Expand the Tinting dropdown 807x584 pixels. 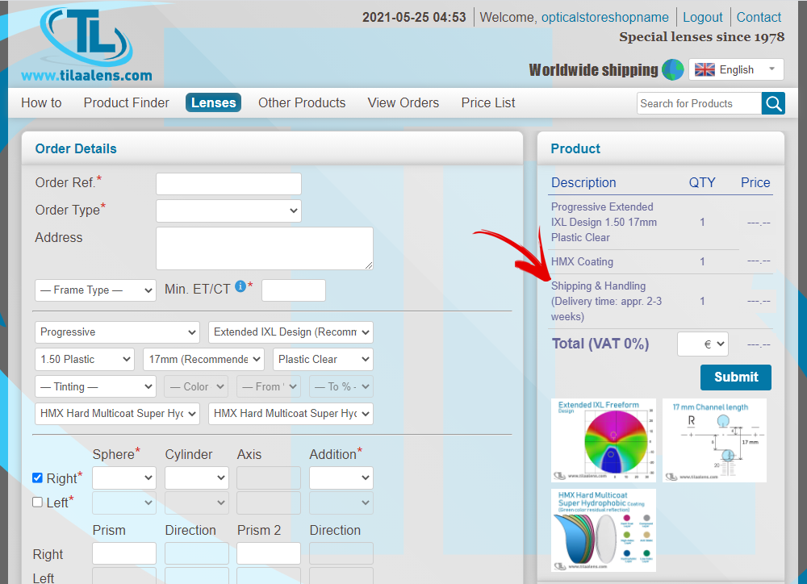tap(95, 386)
